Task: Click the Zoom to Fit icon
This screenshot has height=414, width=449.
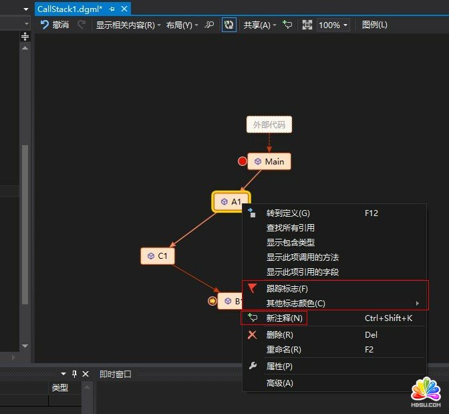Action: (307, 25)
